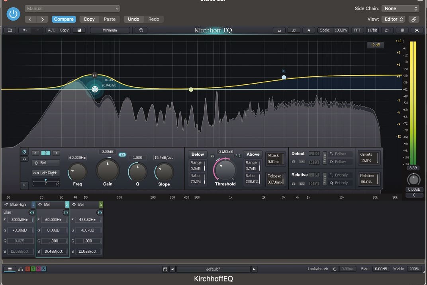Open the Minimum phase mode dropdown
This screenshot has height=285, width=427.
coord(110,30)
